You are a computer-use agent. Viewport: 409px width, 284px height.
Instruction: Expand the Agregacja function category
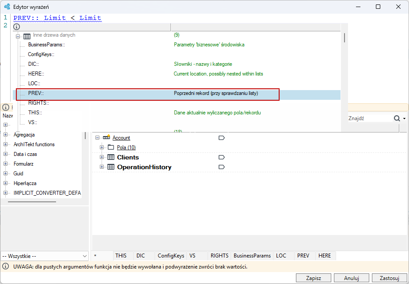coord(5,135)
